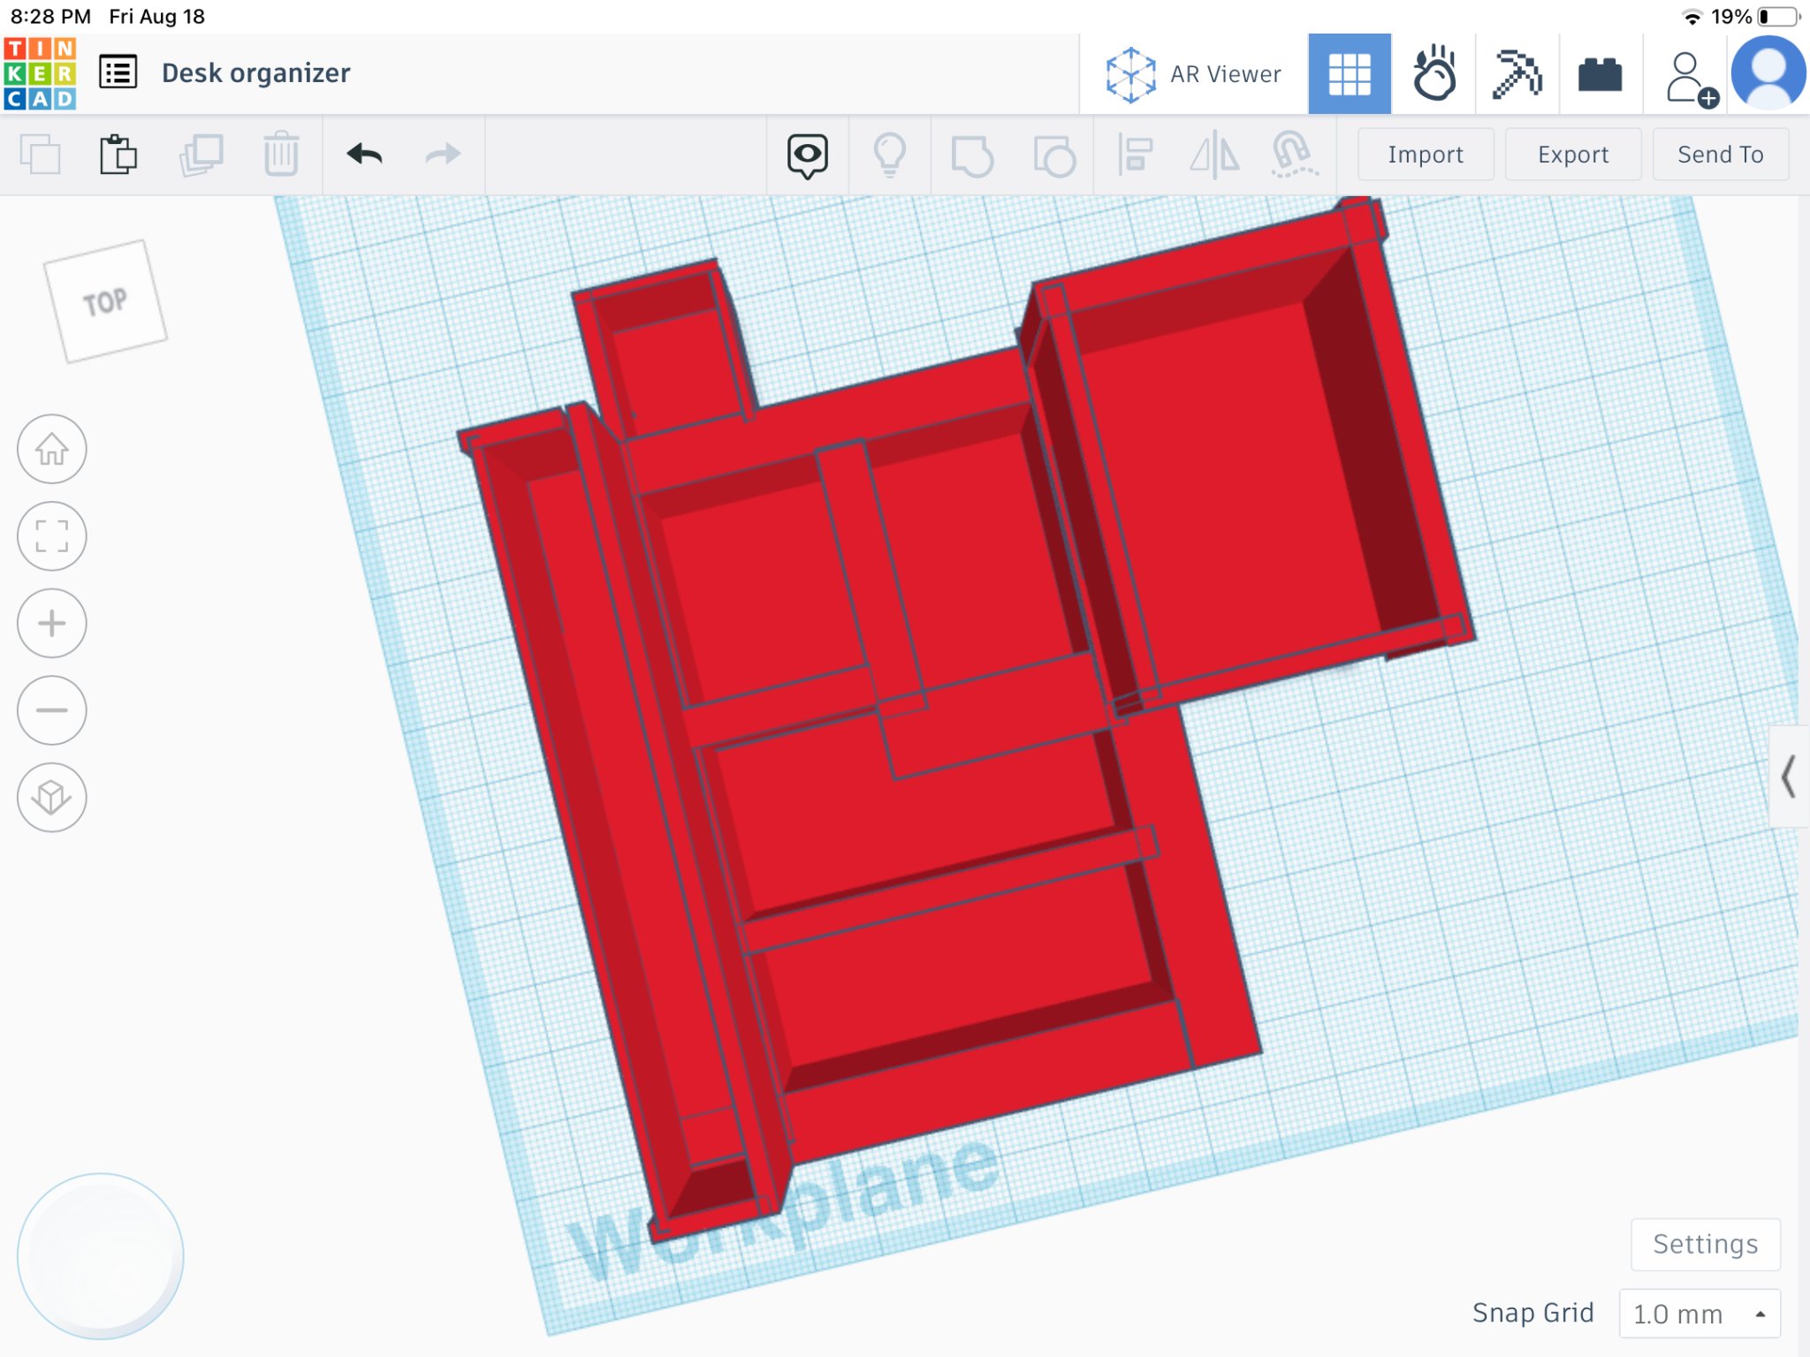Open the Sim Lab hand icon
The width and height of the screenshot is (1810, 1357).
point(1434,73)
